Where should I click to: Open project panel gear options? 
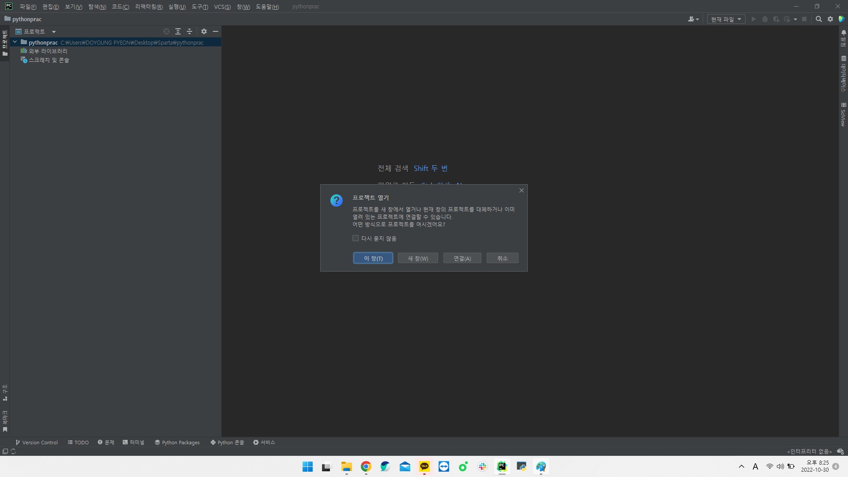click(x=204, y=31)
